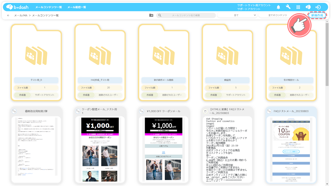Click the logout arrow icon
This screenshot has width=331, height=186.
[x=318, y=7]
